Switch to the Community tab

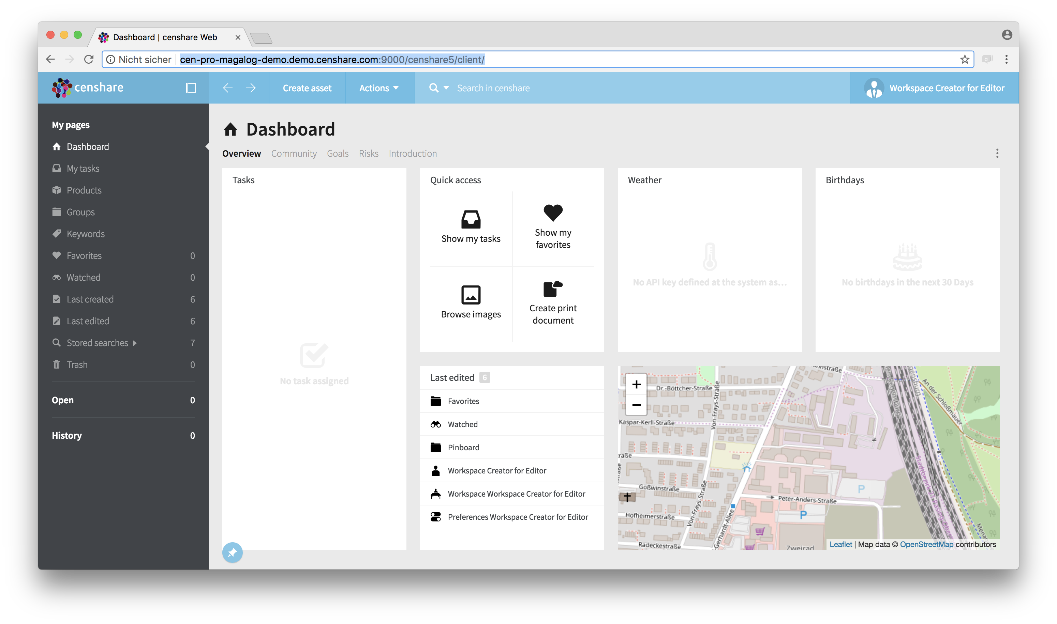click(294, 154)
